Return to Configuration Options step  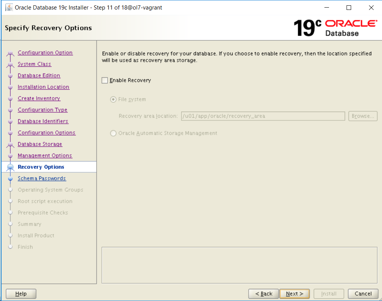(47, 133)
